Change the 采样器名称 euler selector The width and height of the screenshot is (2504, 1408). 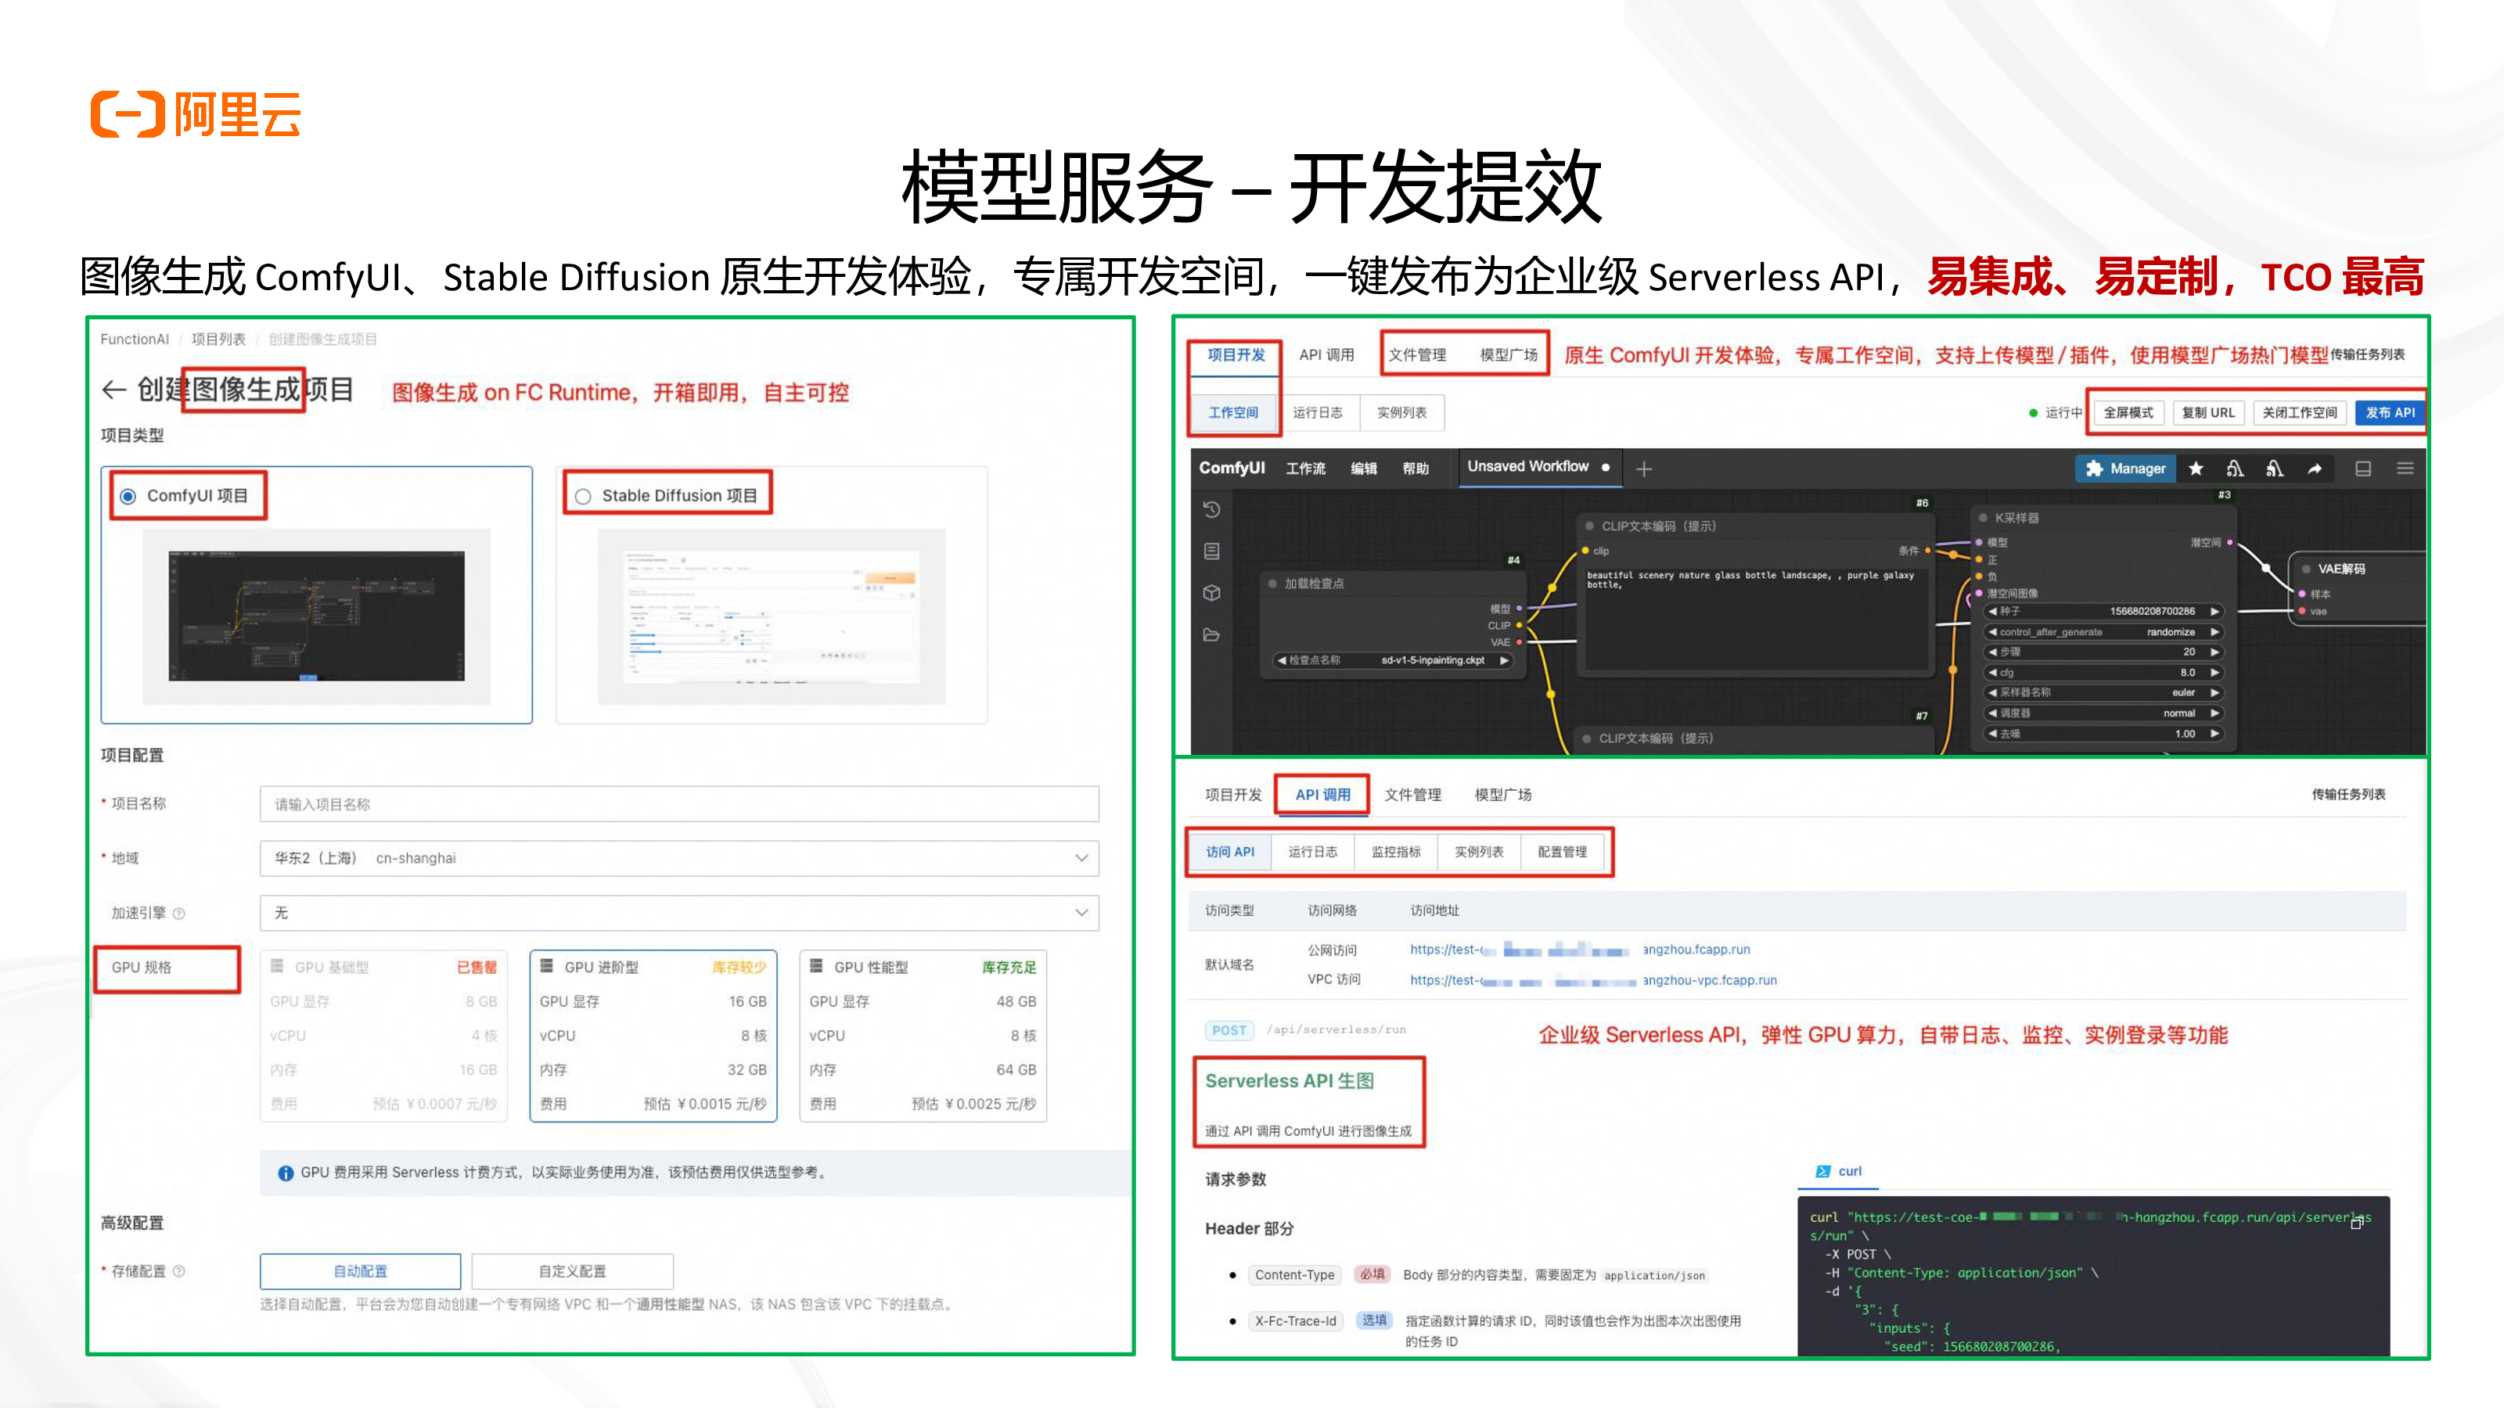pos(2182,693)
